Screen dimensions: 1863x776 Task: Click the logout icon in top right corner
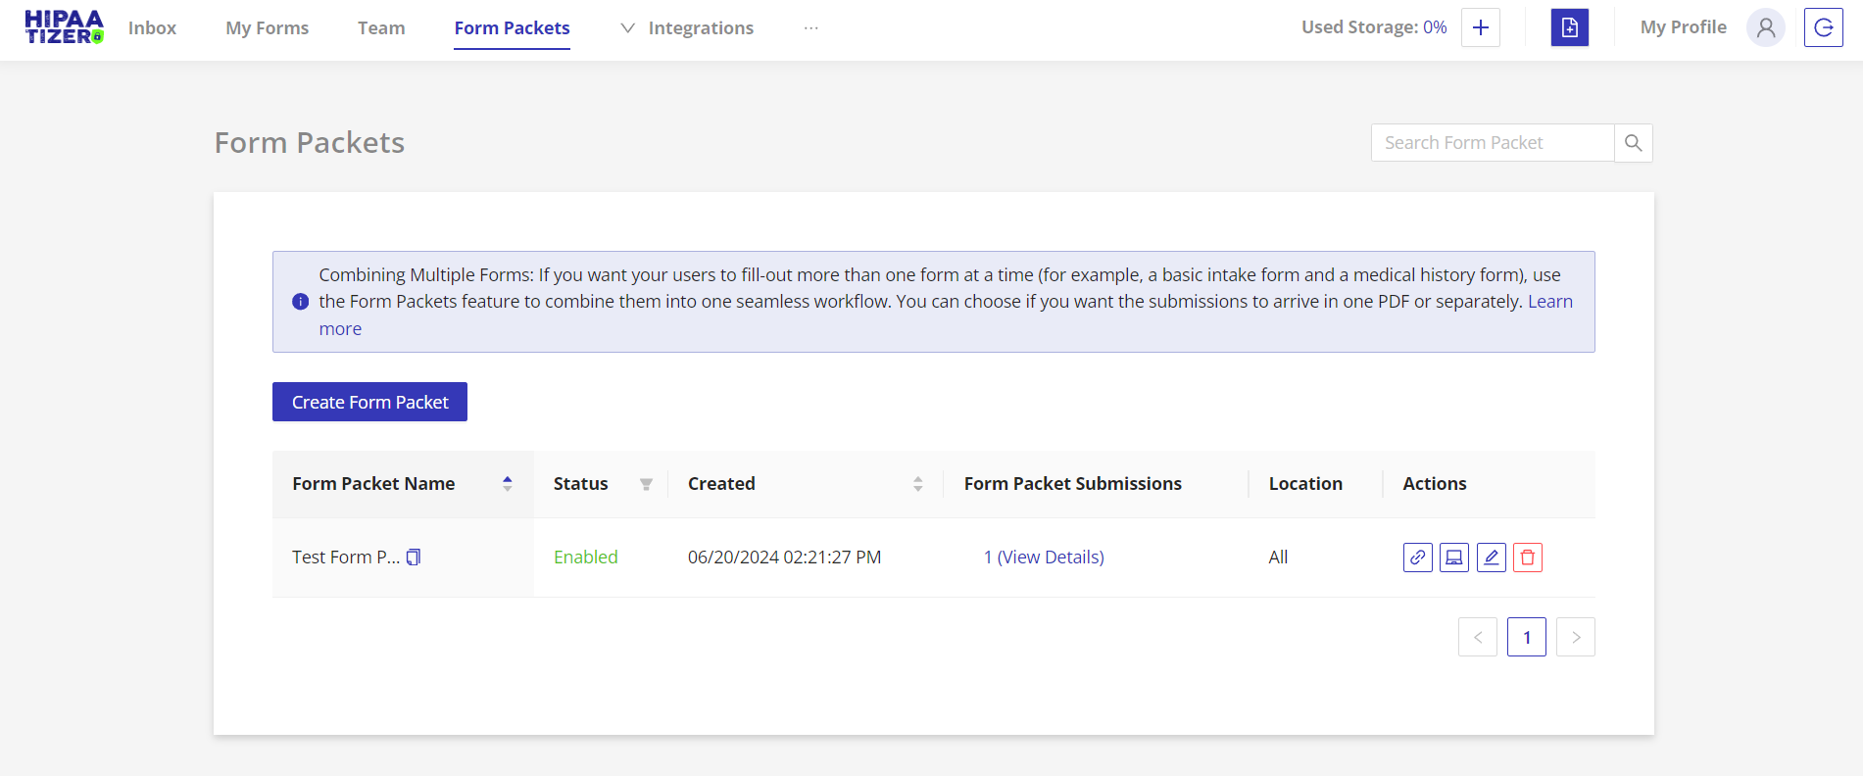1823,27
